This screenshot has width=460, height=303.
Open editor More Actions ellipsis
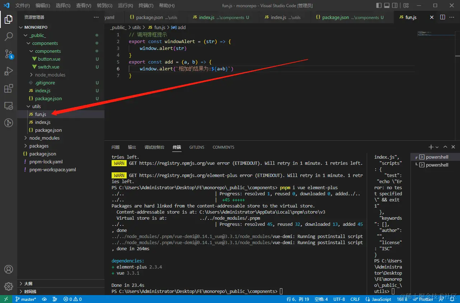pos(452,17)
